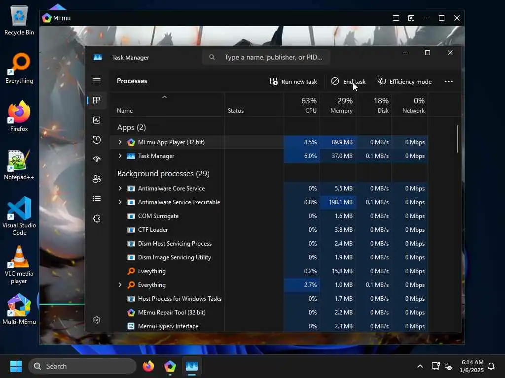505x378 pixels.
Task: Open Startup apps sidebar page
Action: point(97,159)
